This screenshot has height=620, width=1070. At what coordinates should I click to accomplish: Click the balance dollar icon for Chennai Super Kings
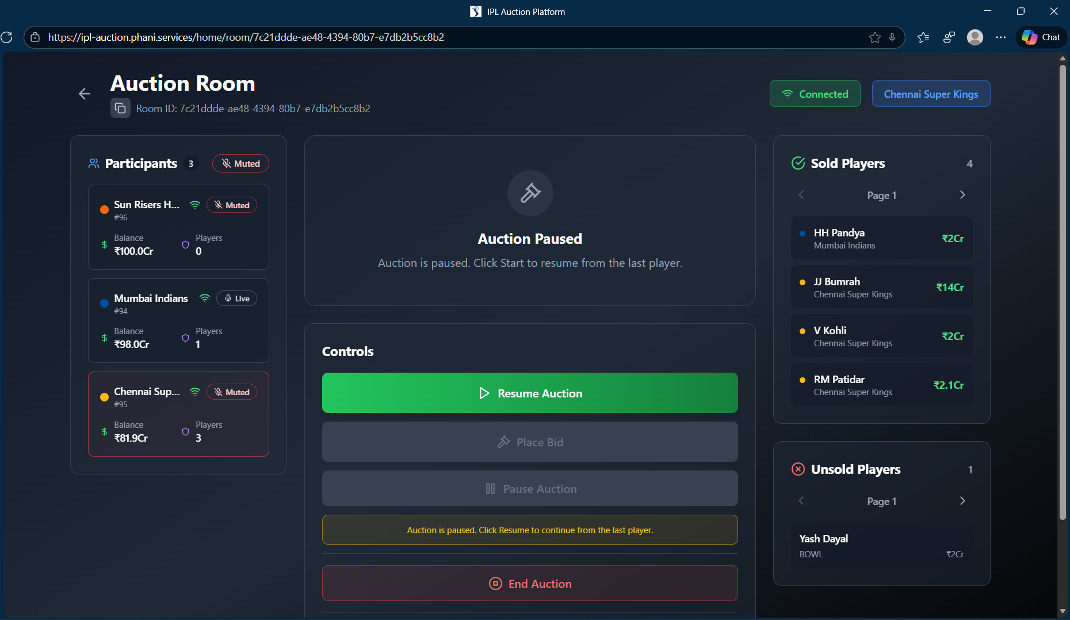click(104, 432)
